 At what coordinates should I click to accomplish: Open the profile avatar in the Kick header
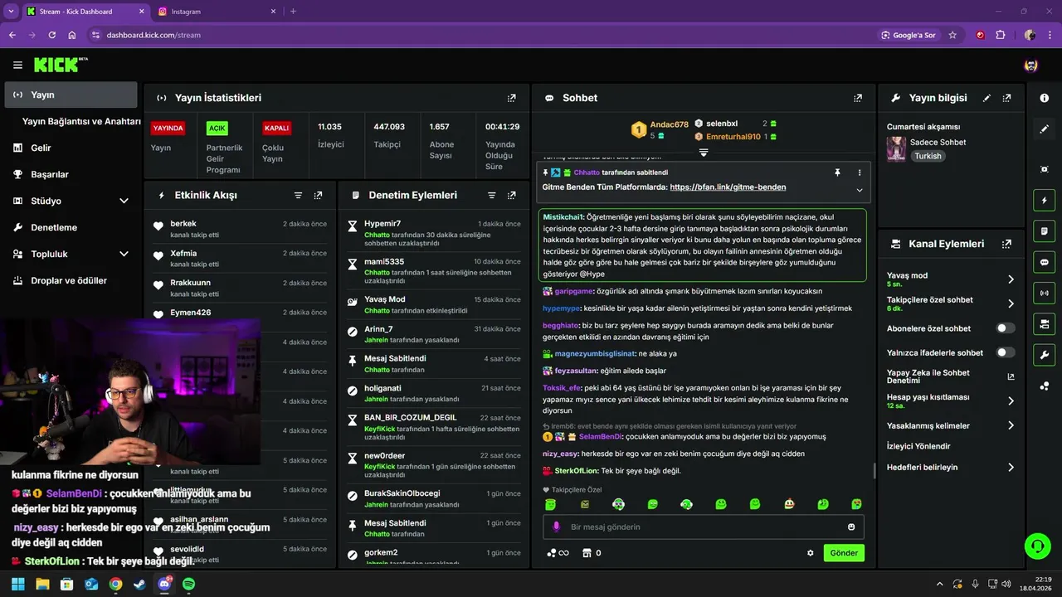point(1031,65)
